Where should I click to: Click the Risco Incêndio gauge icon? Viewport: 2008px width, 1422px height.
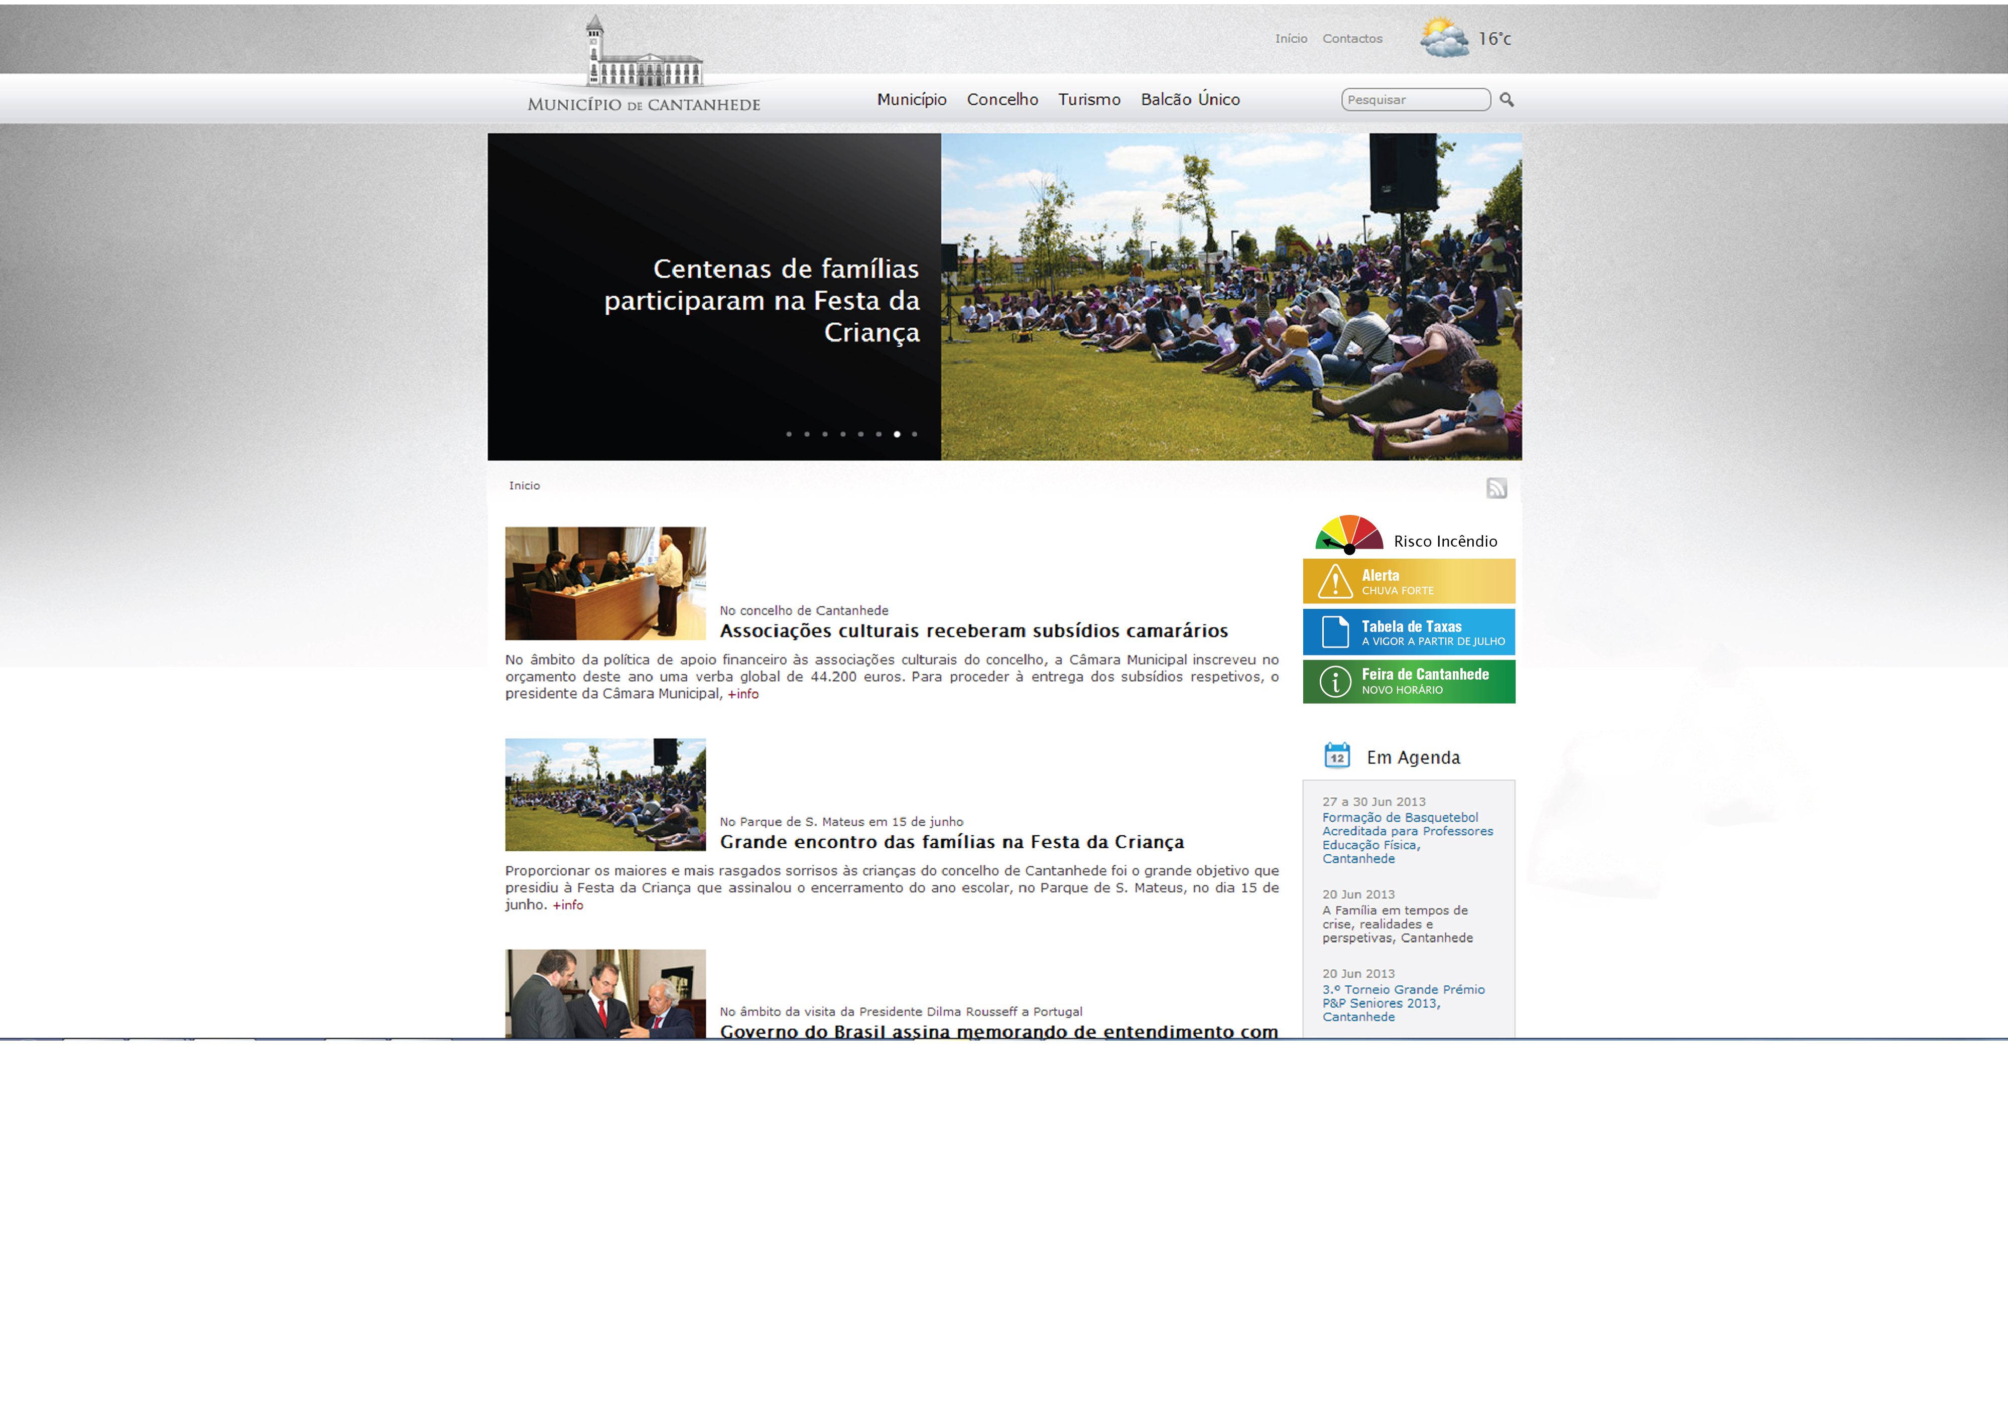[x=1348, y=534]
